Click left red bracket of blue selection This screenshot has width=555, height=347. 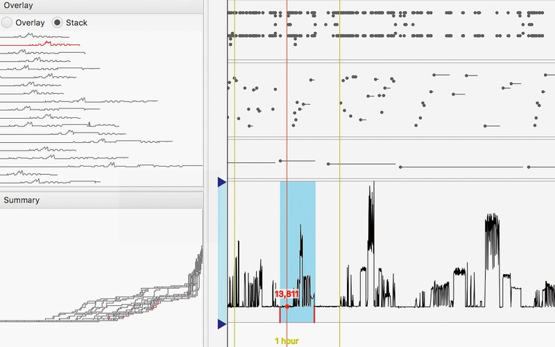click(x=280, y=315)
